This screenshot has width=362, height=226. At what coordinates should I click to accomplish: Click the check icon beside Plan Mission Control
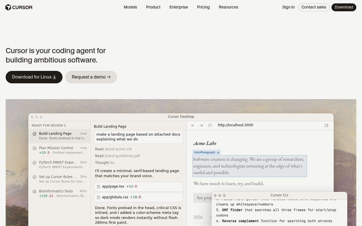[35, 148]
